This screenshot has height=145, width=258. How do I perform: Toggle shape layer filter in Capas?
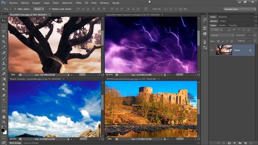[243, 30]
